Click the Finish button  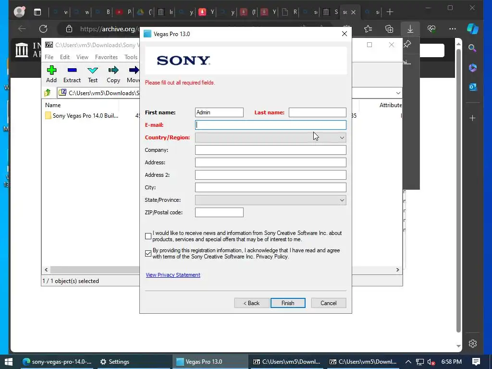point(288,303)
